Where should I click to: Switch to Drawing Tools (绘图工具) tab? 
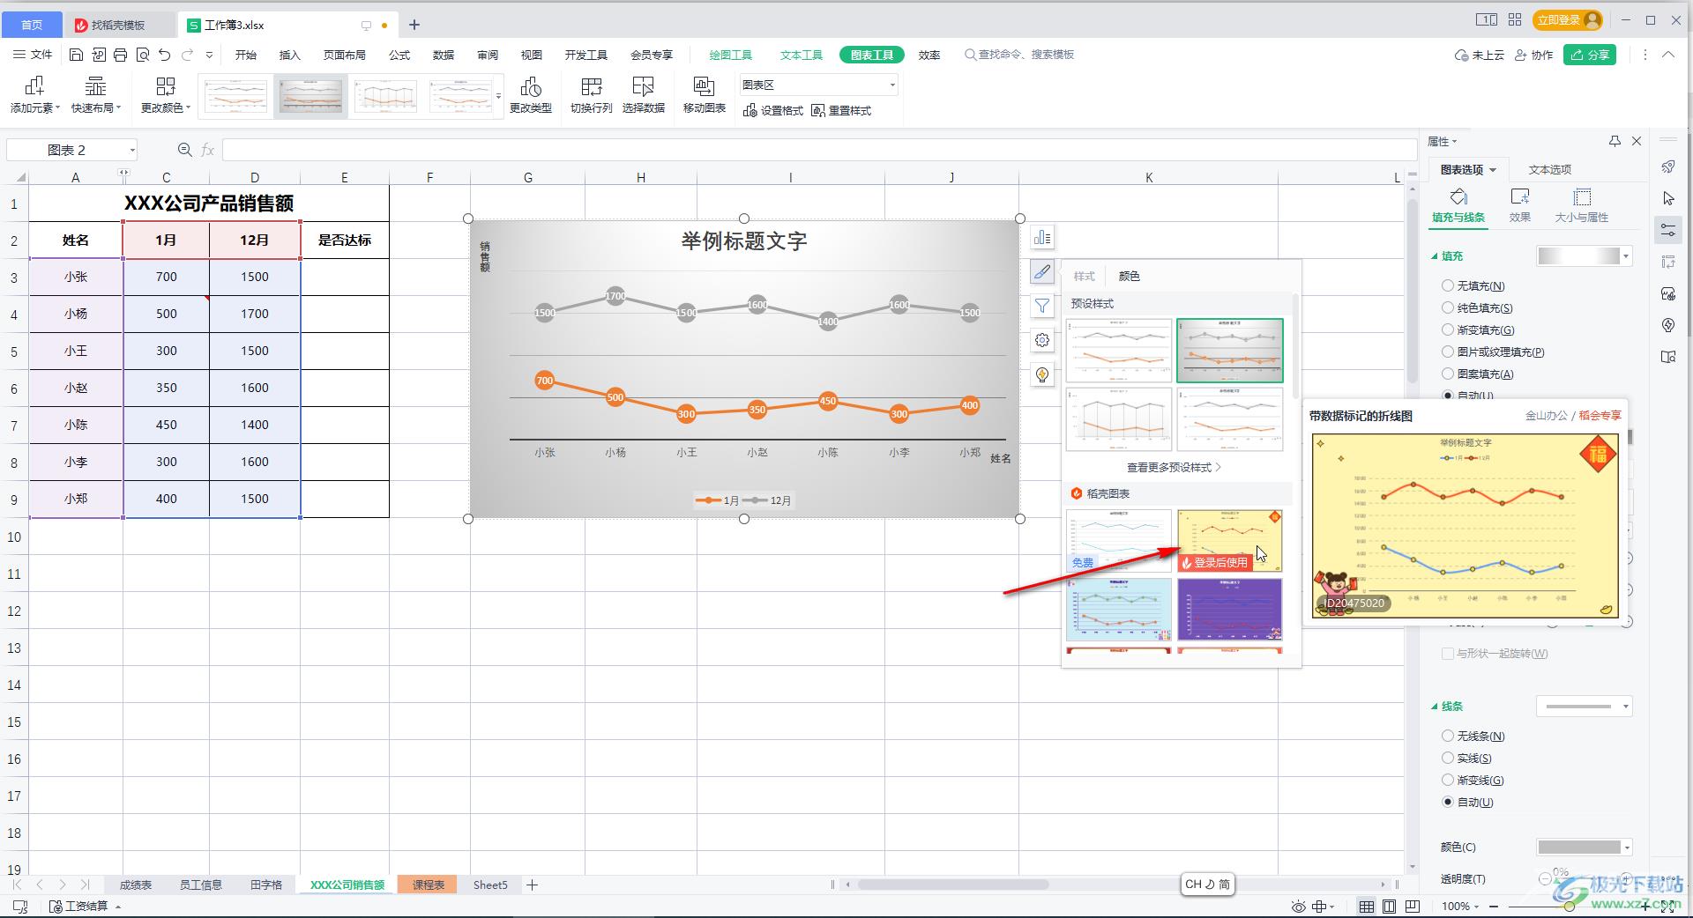pyautogui.click(x=731, y=55)
